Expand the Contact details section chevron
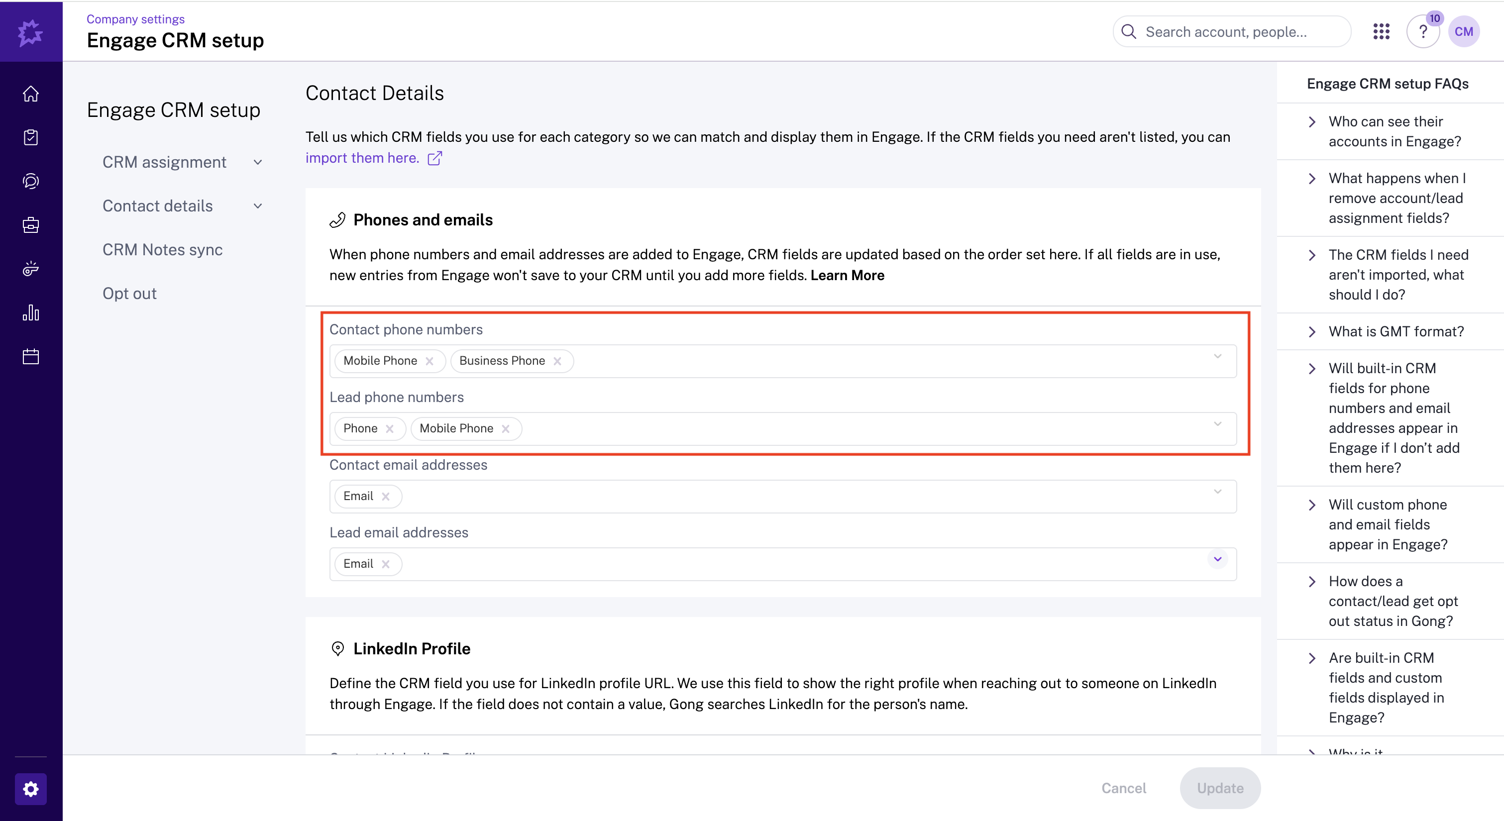1504x821 pixels. tap(258, 206)
